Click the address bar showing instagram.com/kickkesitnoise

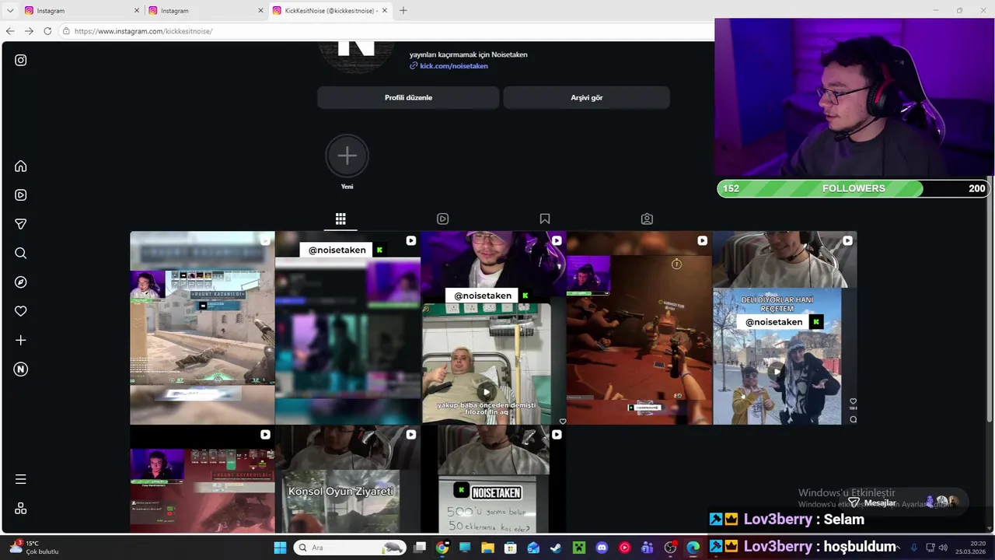pyautogui.click(x=385, y=31)
